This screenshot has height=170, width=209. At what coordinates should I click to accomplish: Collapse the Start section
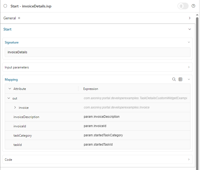tap(189, 29)
